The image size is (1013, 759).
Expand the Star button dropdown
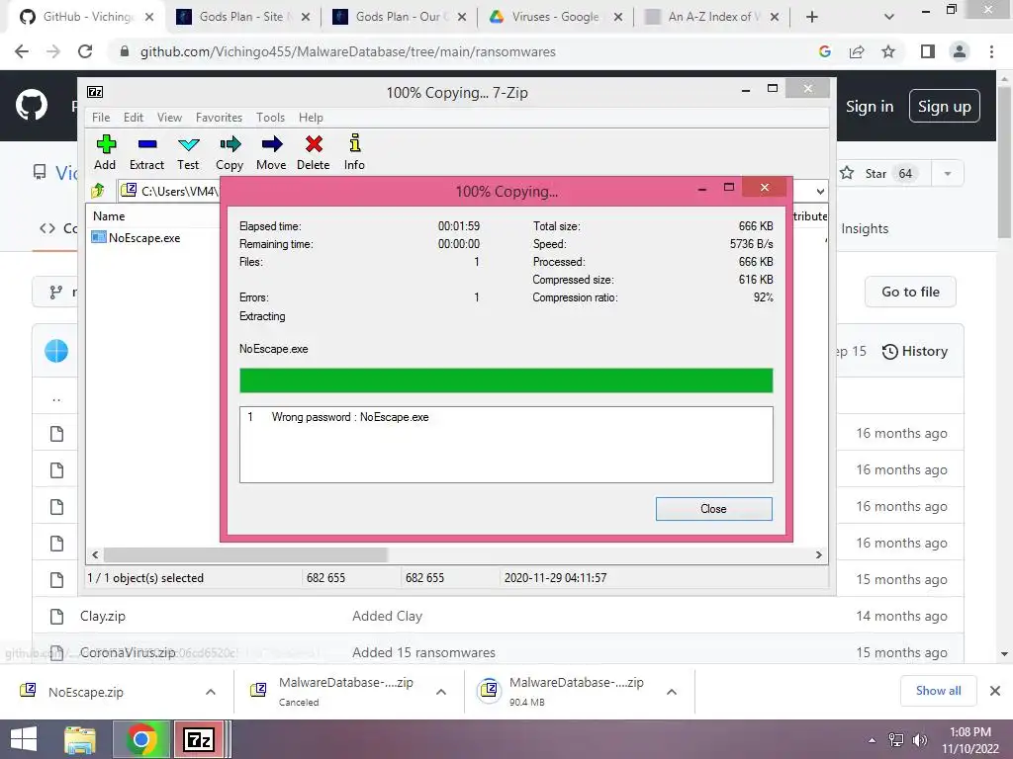click(948, 173)
